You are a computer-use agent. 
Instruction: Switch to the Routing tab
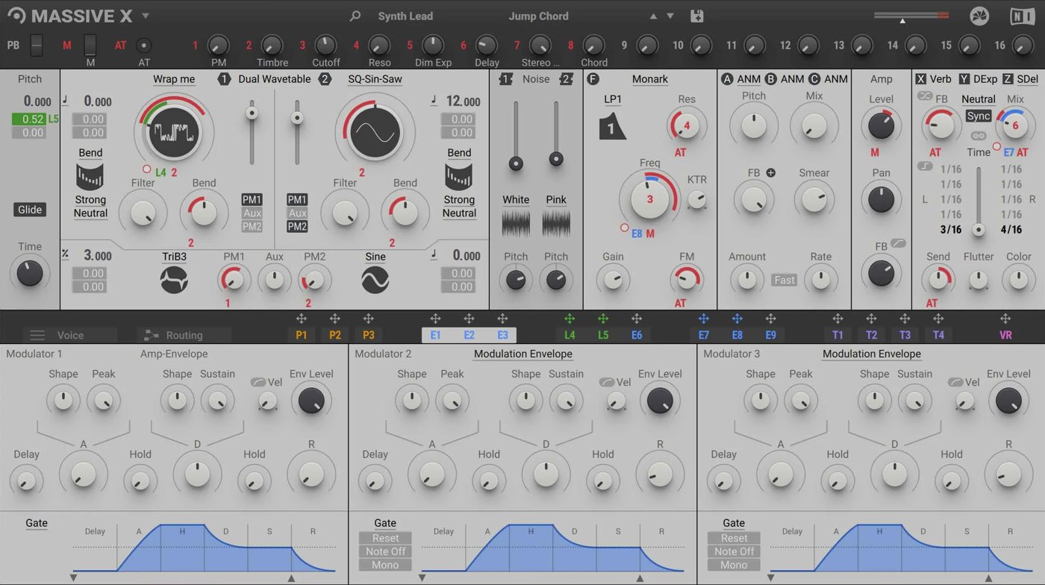[184, 335]
